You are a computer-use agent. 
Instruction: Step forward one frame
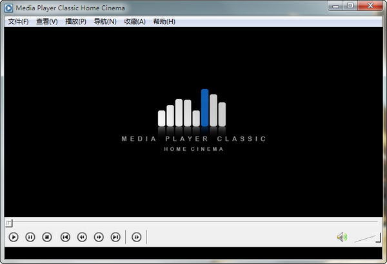tap(137, 237)
